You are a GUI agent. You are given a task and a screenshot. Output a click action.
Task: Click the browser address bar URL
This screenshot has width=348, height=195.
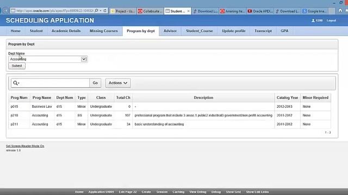(54, 11)
